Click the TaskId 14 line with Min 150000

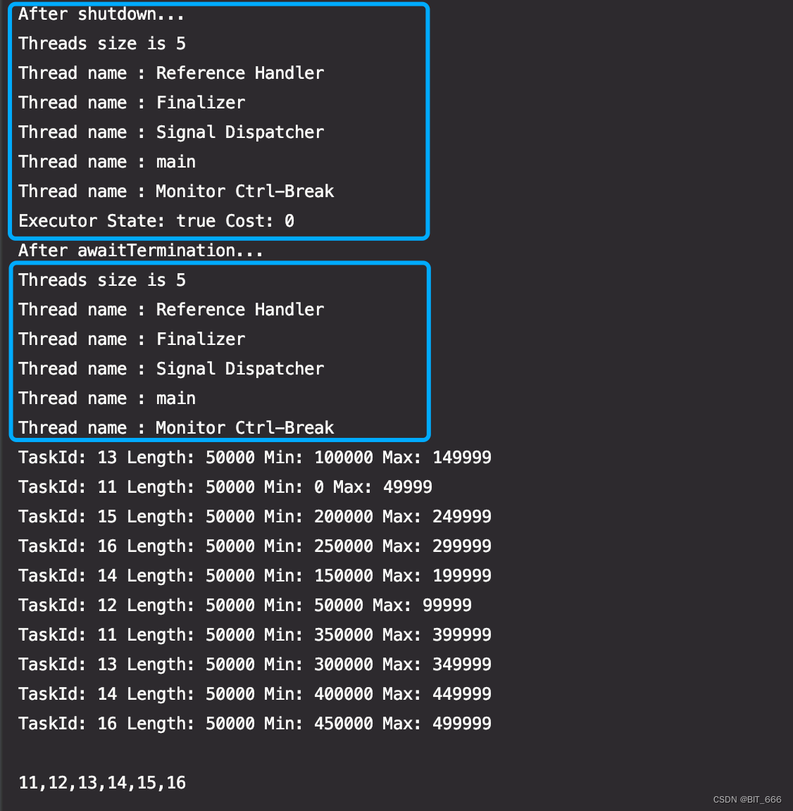click(254, 576)
